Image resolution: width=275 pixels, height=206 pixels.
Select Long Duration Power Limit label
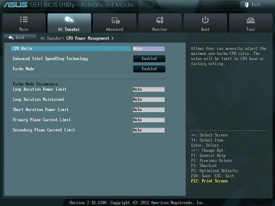tap(39, 89)
